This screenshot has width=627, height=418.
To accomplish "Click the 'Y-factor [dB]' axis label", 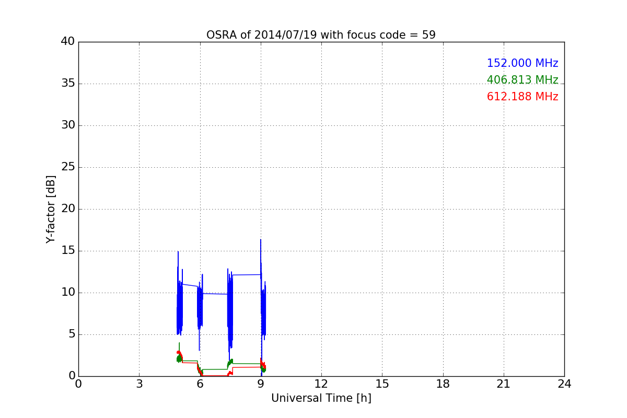I will [51, 209].
